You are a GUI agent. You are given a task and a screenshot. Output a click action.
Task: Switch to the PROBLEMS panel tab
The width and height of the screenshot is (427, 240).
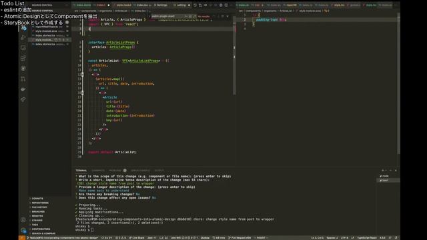coord(115,171)
